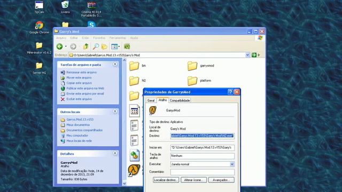Screen dimensions: 342x192
Task: Open Garrys.Mod.13.v153 under Outros locais
Action: coord(80,119)
